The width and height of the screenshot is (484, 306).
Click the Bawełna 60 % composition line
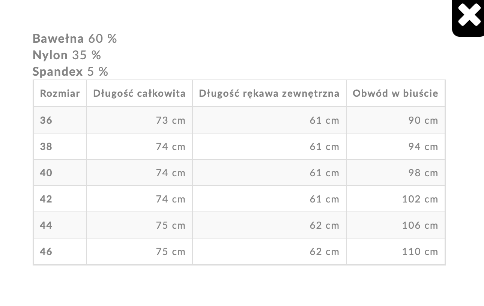75,39
